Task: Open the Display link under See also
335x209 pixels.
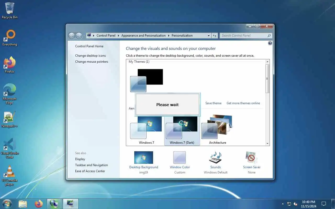Action: (x=80, y=159)
